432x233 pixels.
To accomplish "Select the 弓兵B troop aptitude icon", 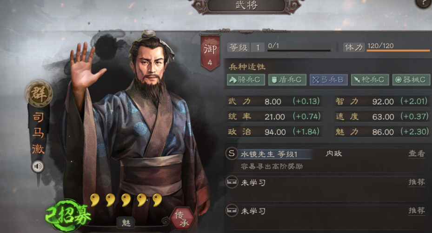I will [328, 80].
